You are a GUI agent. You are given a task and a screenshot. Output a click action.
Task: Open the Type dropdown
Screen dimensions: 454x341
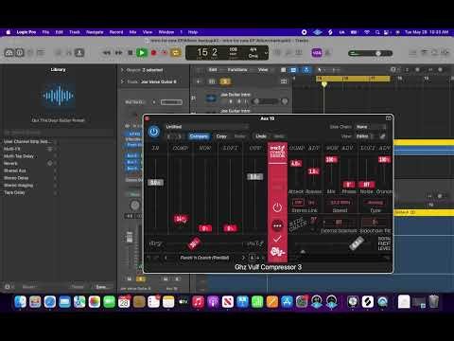tap(375, 203)
